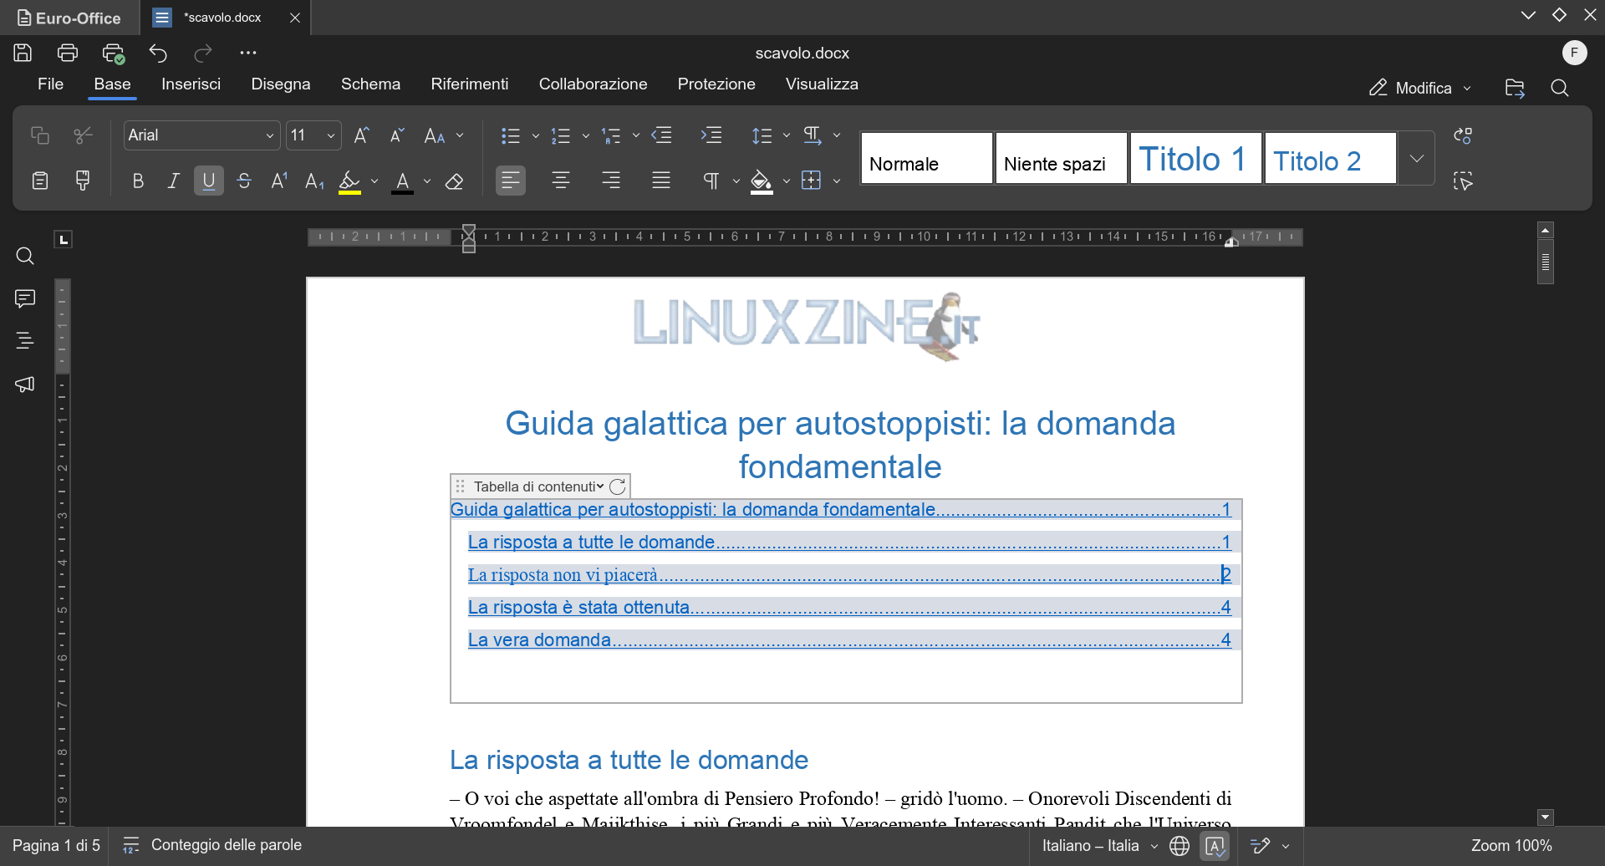
Task: Click the globe language icon in status bar
Action: (1180, 846)
